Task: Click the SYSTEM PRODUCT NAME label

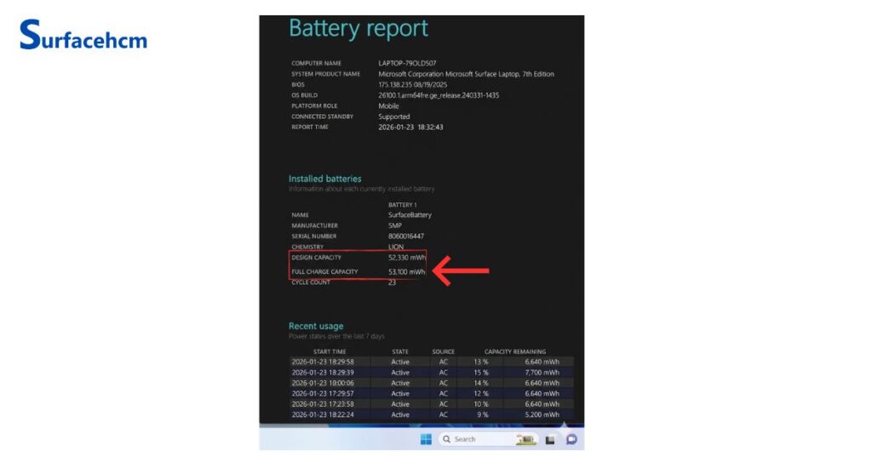Action: pyautogui.click(x=326, y=74)
